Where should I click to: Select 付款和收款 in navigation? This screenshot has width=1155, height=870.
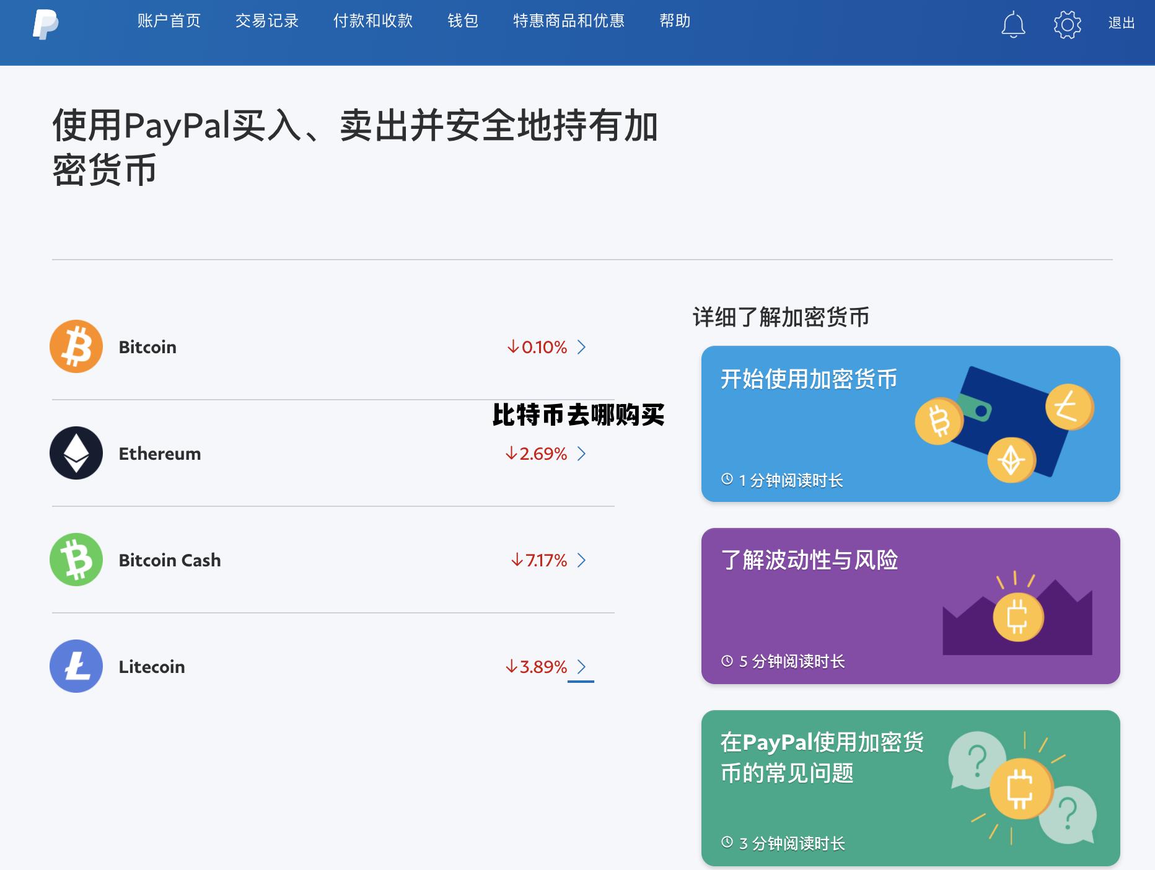(x=373, y=21)
